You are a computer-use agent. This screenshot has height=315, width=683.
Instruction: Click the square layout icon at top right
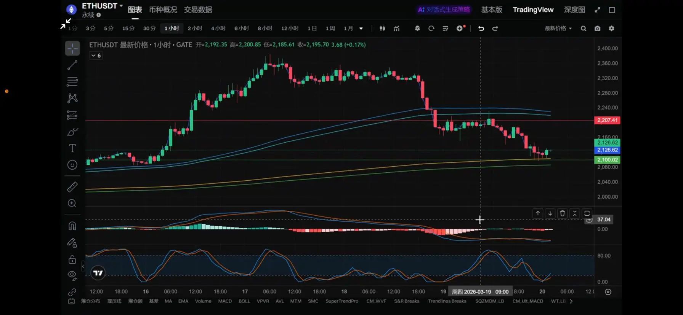[x=612, y=10]
